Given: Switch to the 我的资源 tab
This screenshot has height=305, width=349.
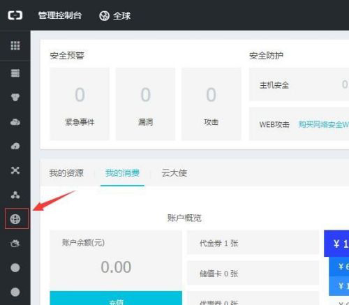Looking at the screenshot, I should 66,173.
